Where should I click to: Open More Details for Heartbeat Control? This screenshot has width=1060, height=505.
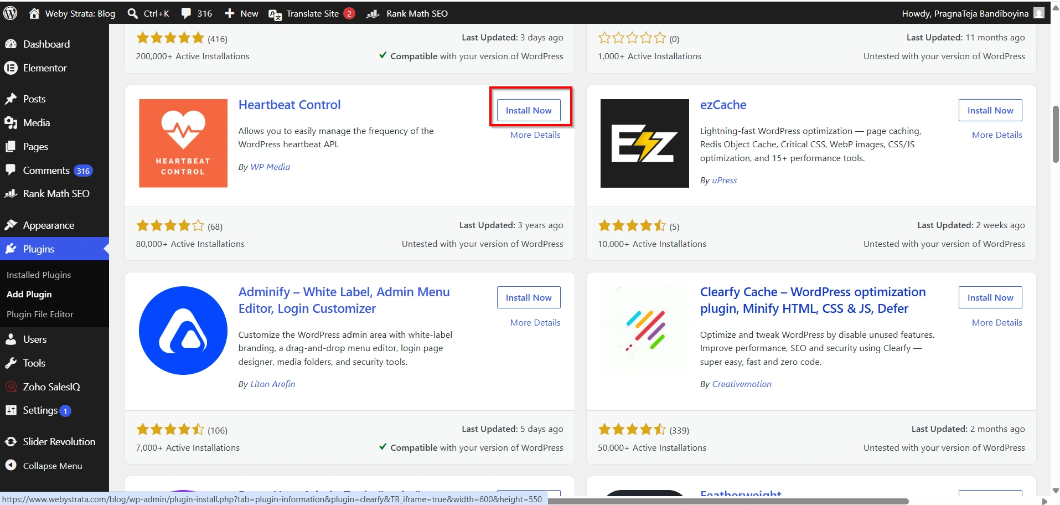[535, 135]
